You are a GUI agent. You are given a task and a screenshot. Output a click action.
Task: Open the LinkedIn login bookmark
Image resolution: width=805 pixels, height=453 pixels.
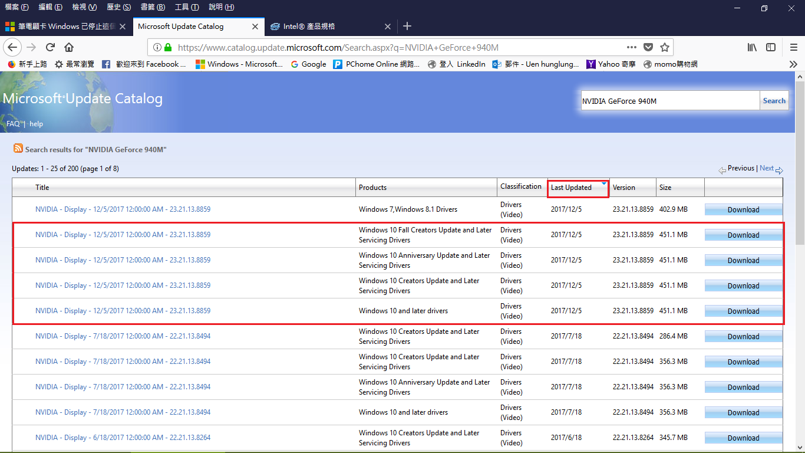click(x=457, y=64)
